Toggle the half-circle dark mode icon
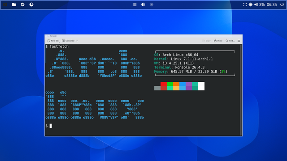Viewport: 287px width, 161px height. pyautogui.click(x=143, y=4)
